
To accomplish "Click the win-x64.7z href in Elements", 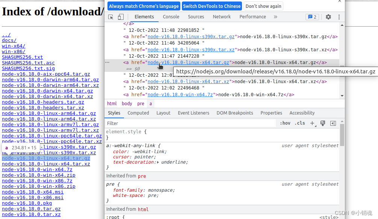I will click(x=180, y=95).
